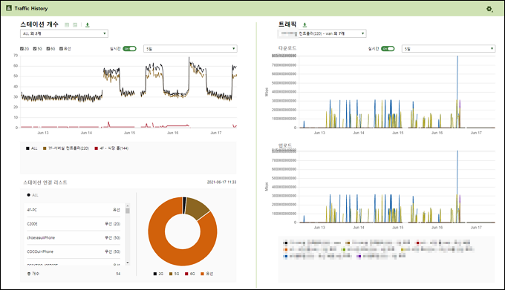Click the 6G legend swatch under donut chart
505x290 pixels.
pyautogui.click(x=186, y=274)
